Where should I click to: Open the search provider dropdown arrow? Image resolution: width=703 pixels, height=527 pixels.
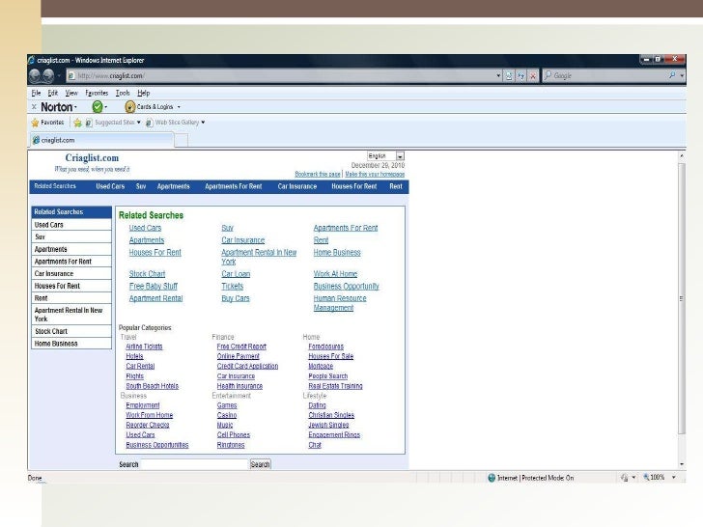(682, 75)
